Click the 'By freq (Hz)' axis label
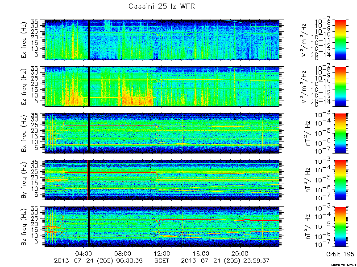Image resolution: width=357 pixels, height=267 pixels. click(24, 180)
